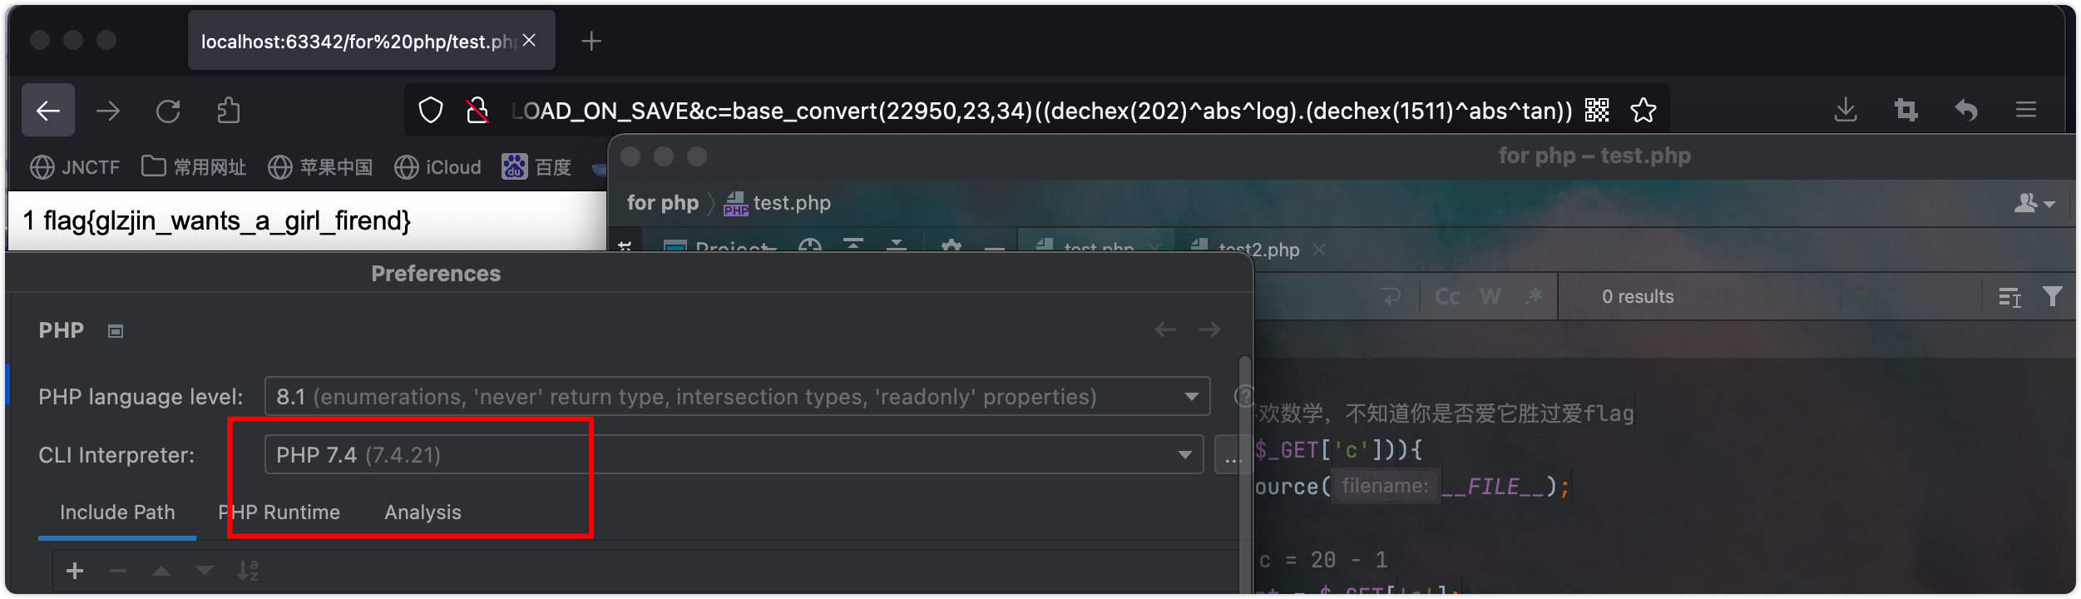Open the user account dropdown in PhpStorm

pyautogui.click(x=2034, y=203)
